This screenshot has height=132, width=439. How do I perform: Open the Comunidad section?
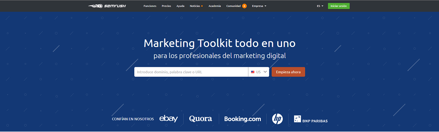point(233,6)
